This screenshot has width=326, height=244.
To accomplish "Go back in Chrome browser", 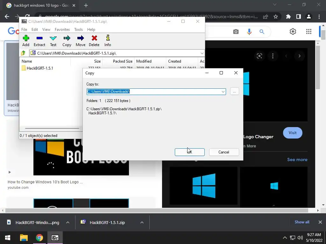I will pyautogui.click(x=7, y=17).
